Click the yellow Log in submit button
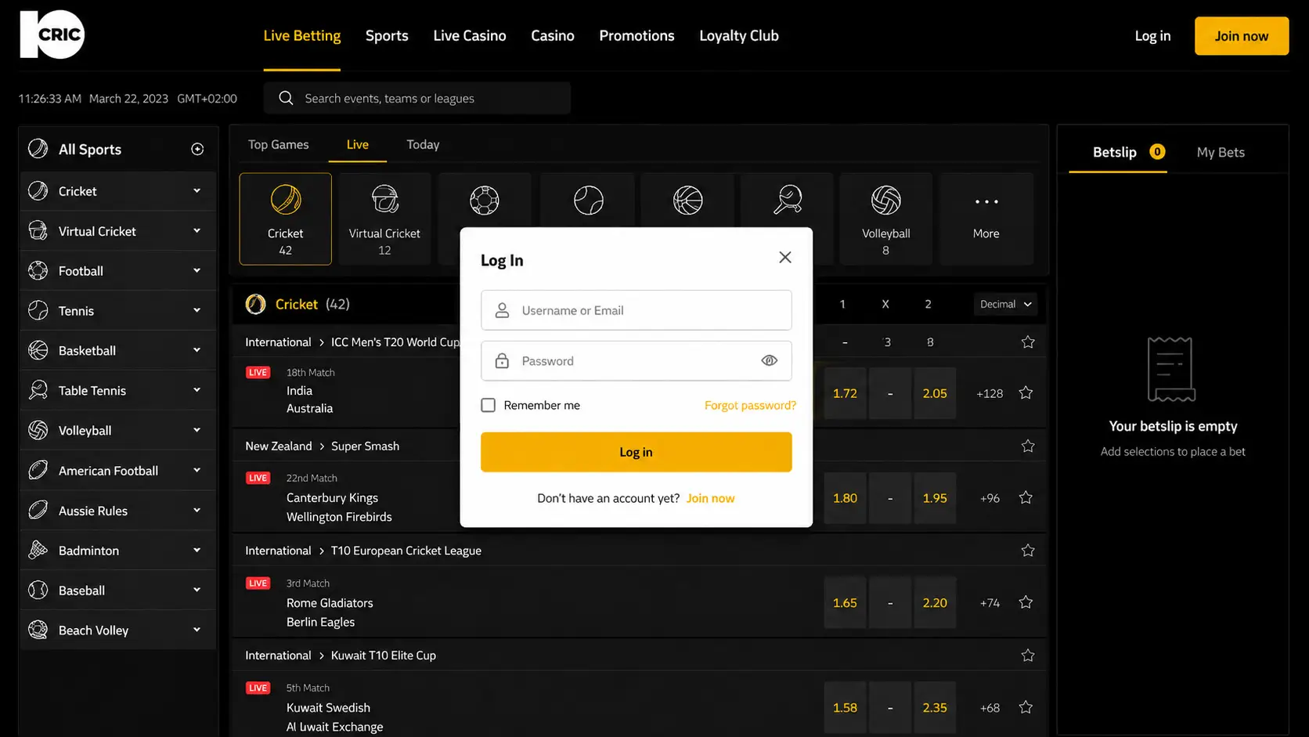1309x737 pixels. [636, 452]
